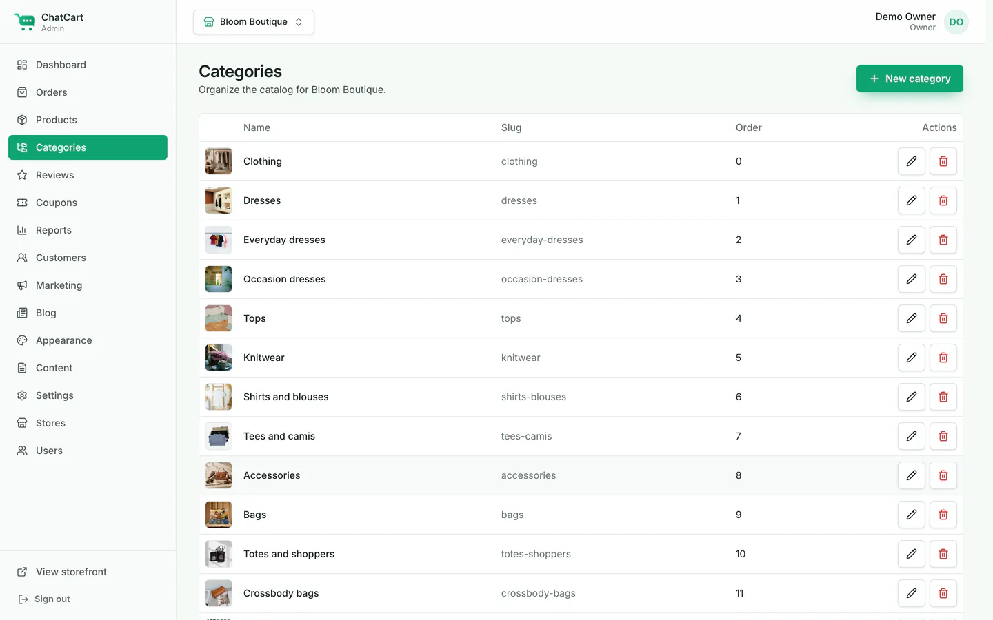Edit the Clothing category
This screenshot has width=993, height=620.
click(911, 161)
